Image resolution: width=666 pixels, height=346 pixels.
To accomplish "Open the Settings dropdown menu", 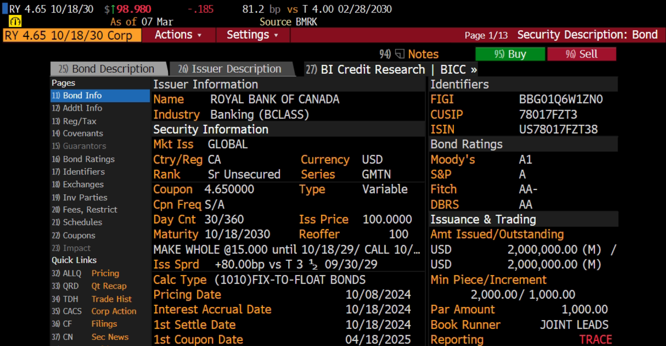I will pos(252,35).
